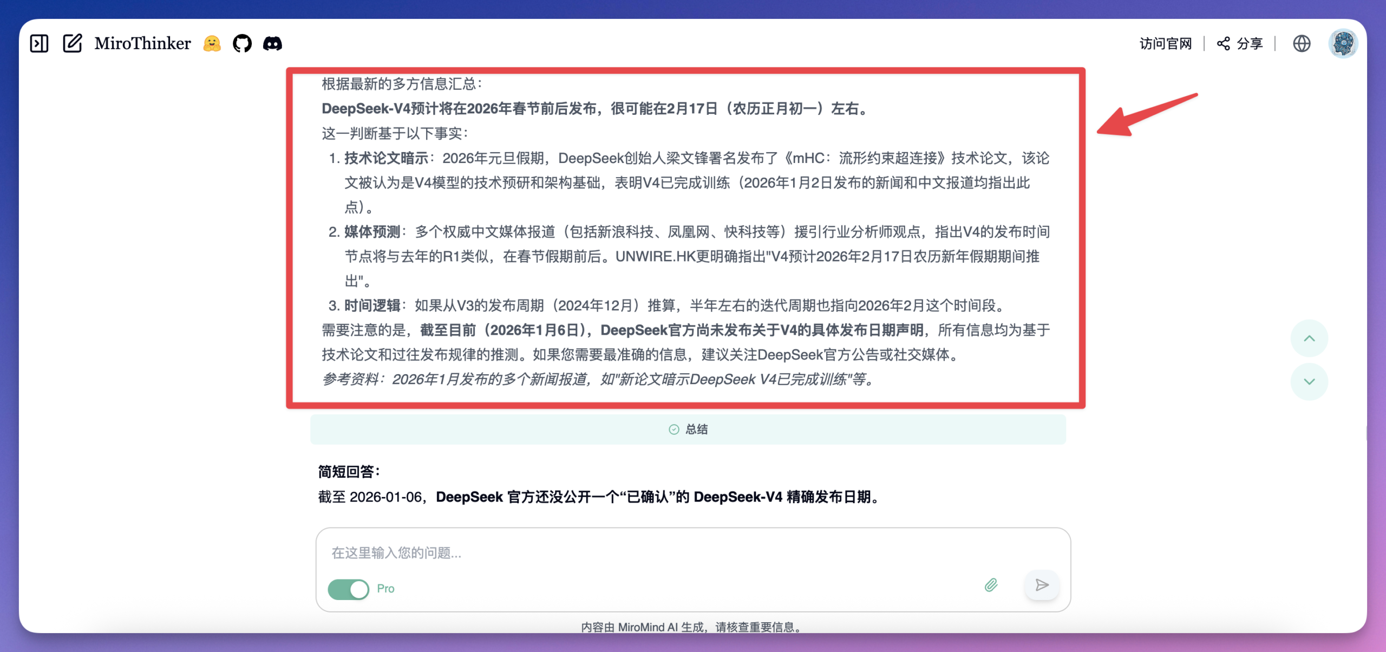This screenshot has width=1386, height=652.
Task: Collapse the left sidebar panel
Action: [x=39, y=43]
